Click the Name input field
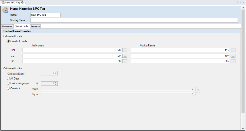Image resolution: width=246 pixels, height=131 pixels. point(45,14)
